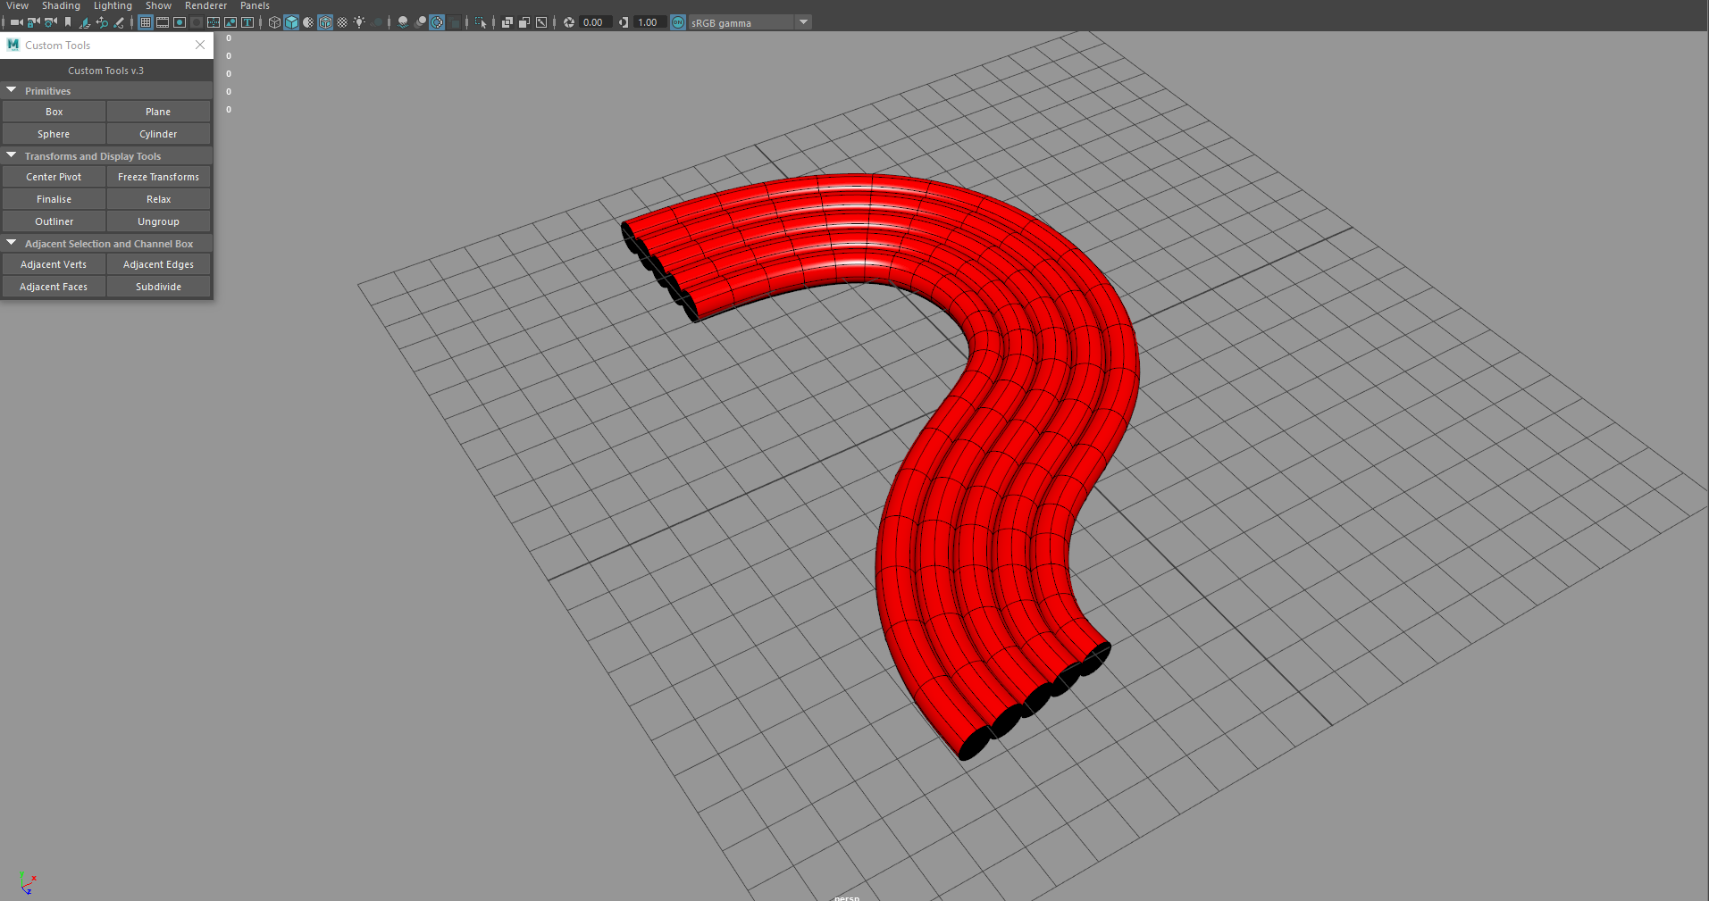Image resolution: width=1709 pixels, height=901 pixels.
Task: Create a Sphere primitive
Action: coord(54,133)
